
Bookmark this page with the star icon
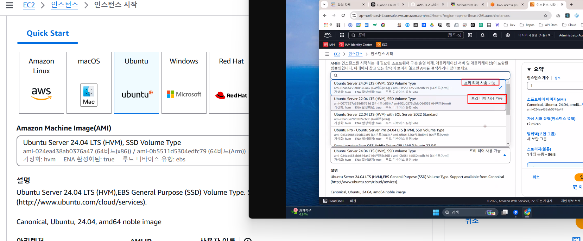coord(545,15)
